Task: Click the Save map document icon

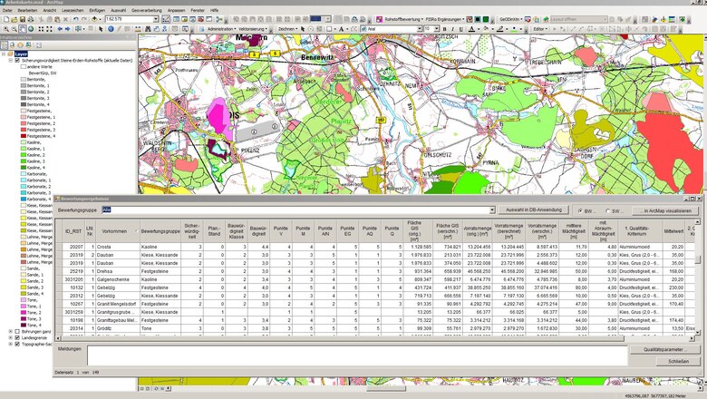Action: point(23,18)
